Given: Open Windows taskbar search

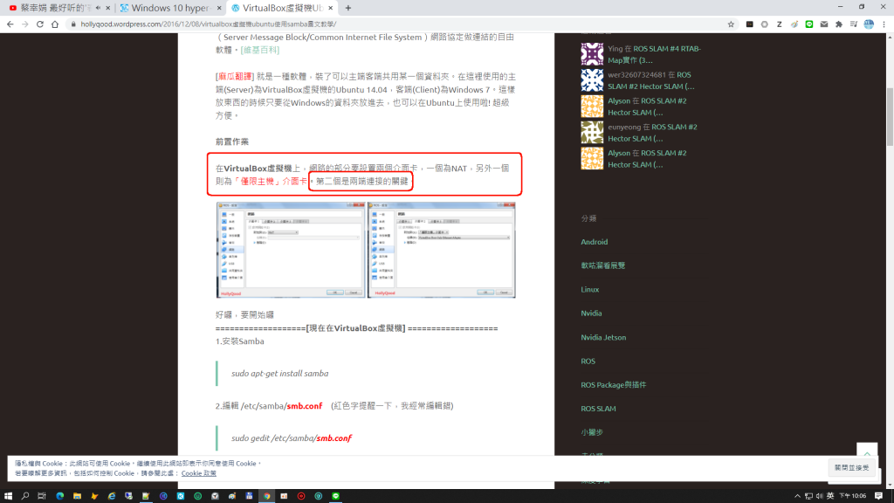Looking at the screenshot, I should click(x=25, y=496).
